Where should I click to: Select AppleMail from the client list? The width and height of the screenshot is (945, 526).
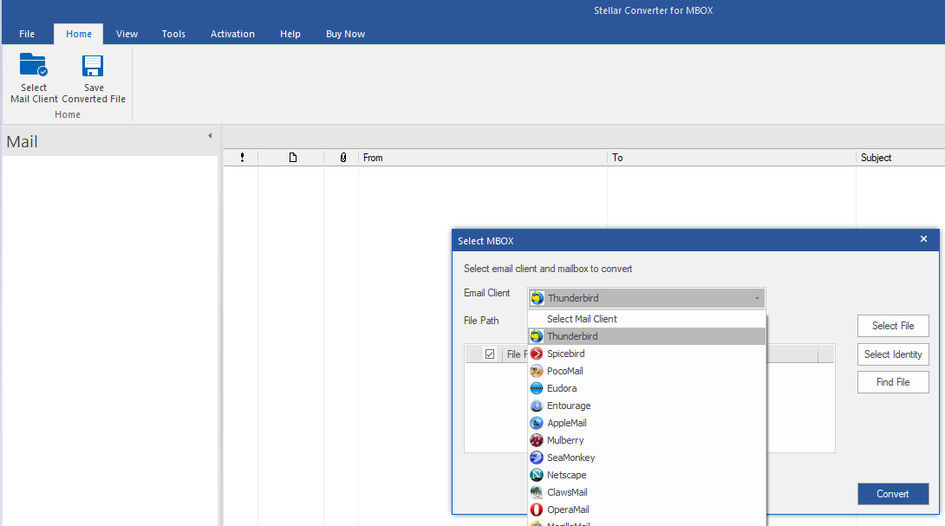click(647, 423)
